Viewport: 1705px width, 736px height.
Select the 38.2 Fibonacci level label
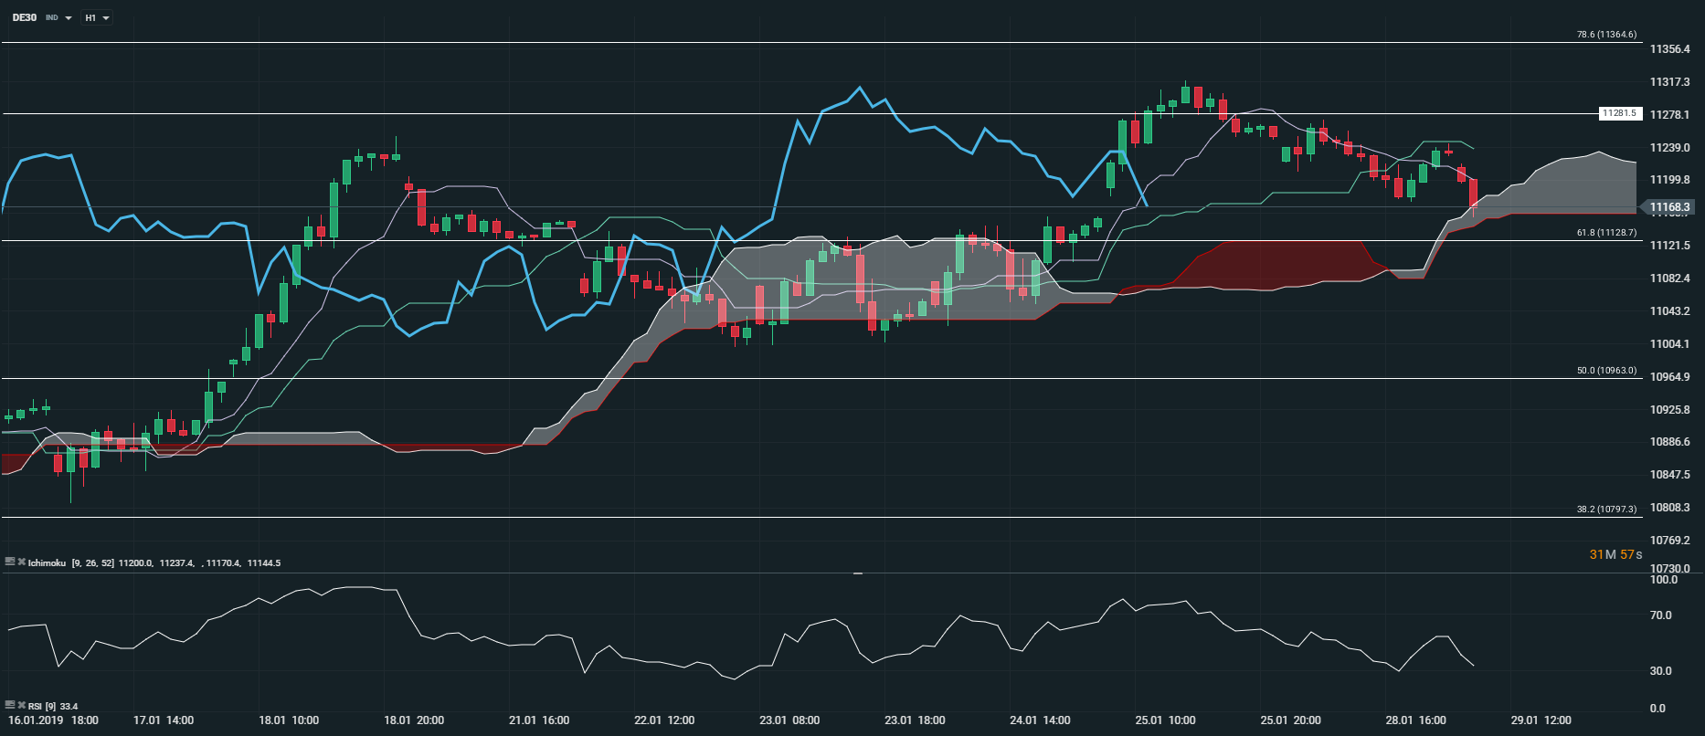tap(1606, 510)
